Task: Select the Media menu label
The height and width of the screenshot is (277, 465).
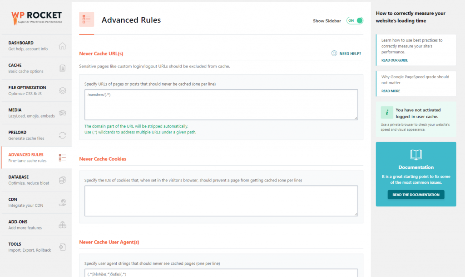Action: click(x=15, y=110)
